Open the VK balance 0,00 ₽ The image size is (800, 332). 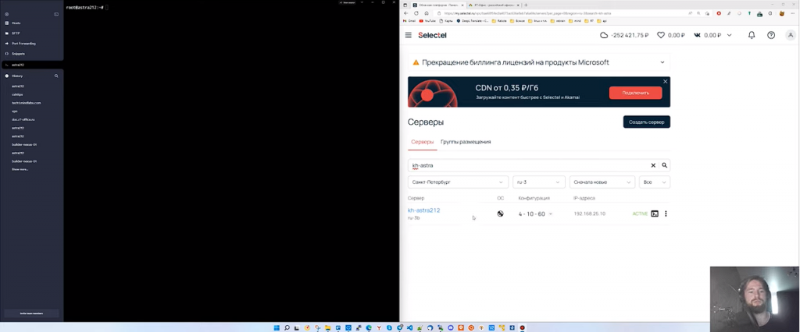[706, 35]
